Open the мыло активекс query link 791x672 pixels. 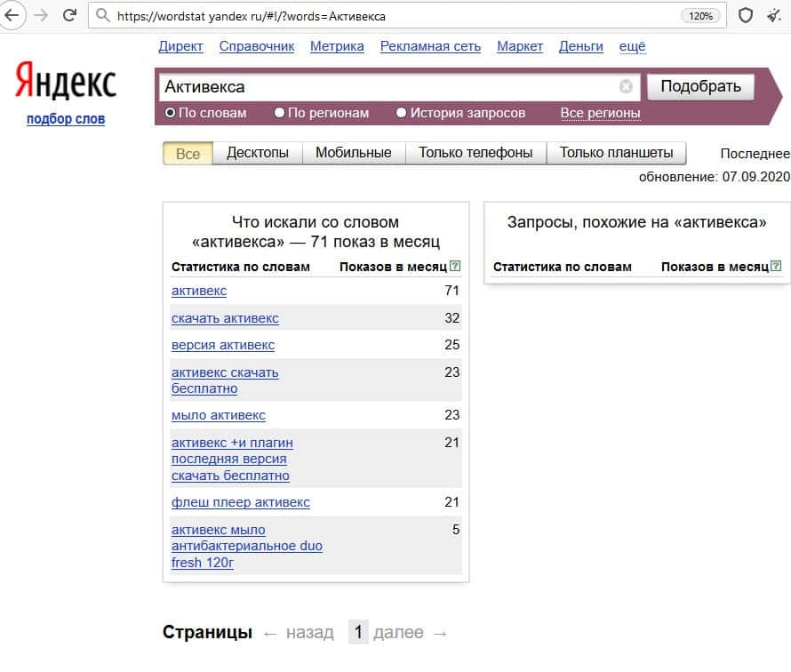(x=219, y=415)
